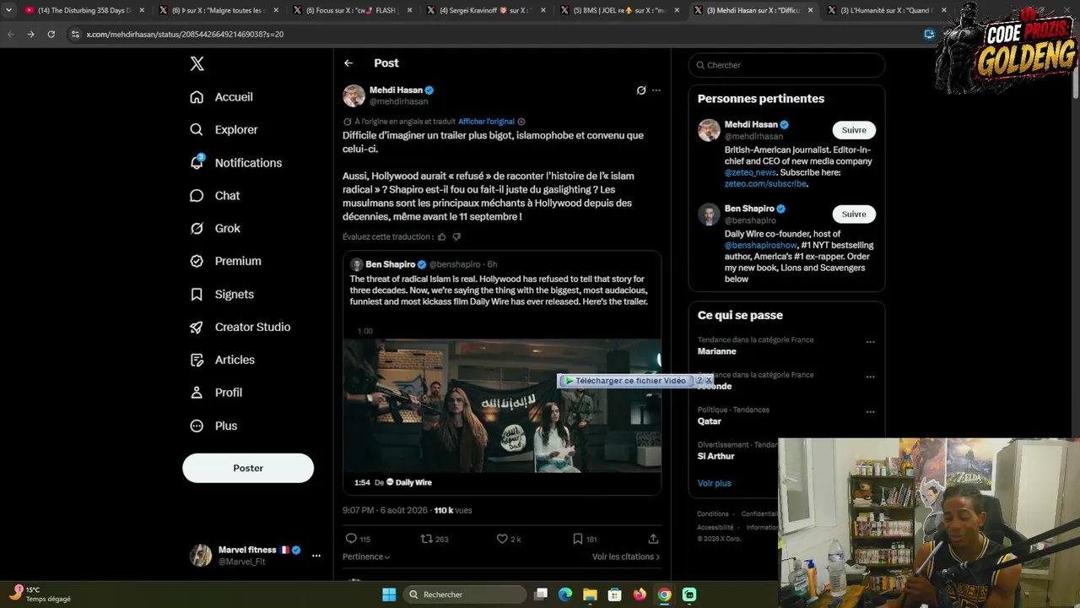This screenshot has height=608, width=1080.
Task: Open the Pertinence sort dropdown
Action: [x=366, y=557]
